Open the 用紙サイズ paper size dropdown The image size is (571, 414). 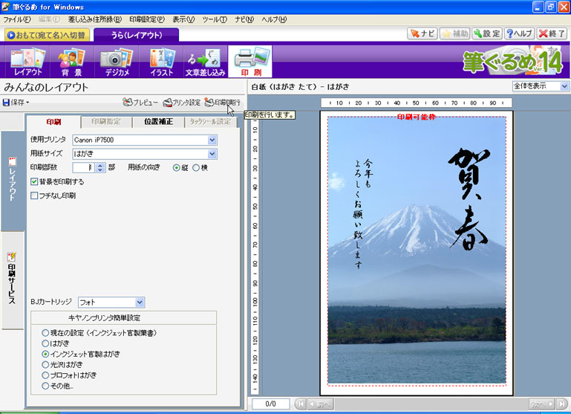[212, 154]
